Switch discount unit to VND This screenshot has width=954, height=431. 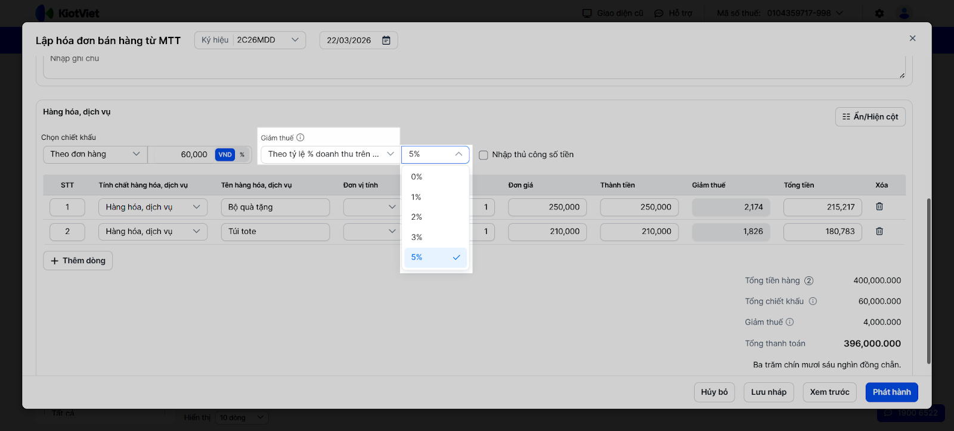coord(225,155)
